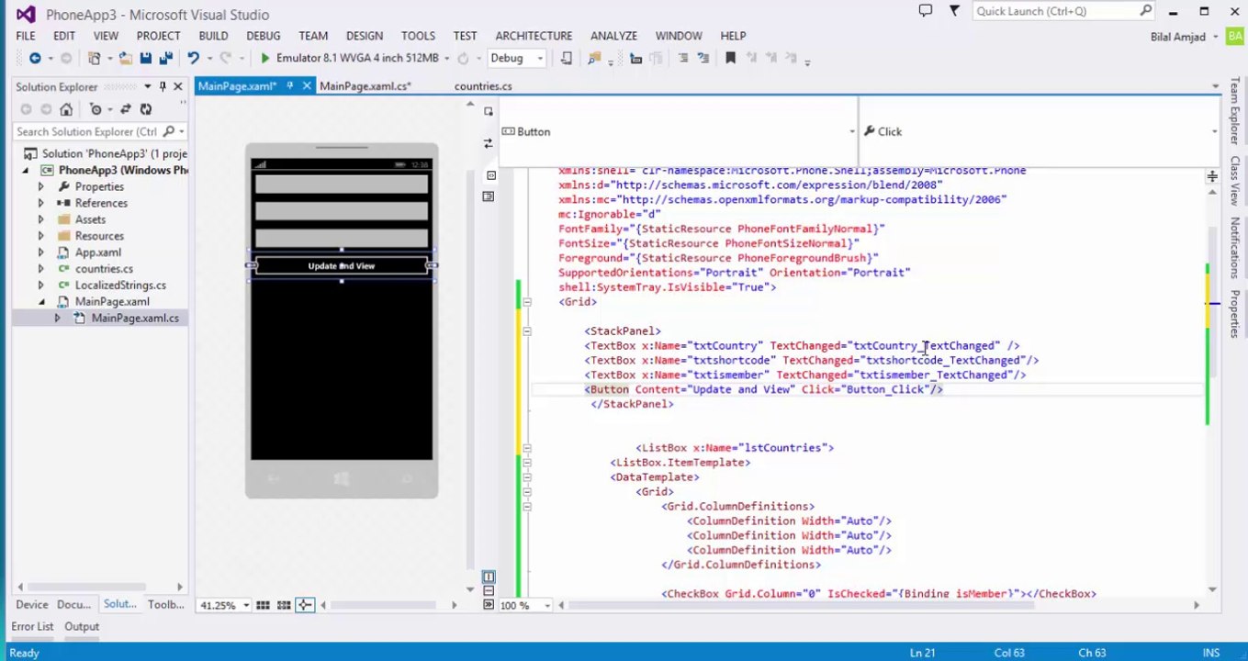The height and width of the screenshot is (661, 1248).
Task: Pin the Solution Explorer panel
Action: [163, 86]
